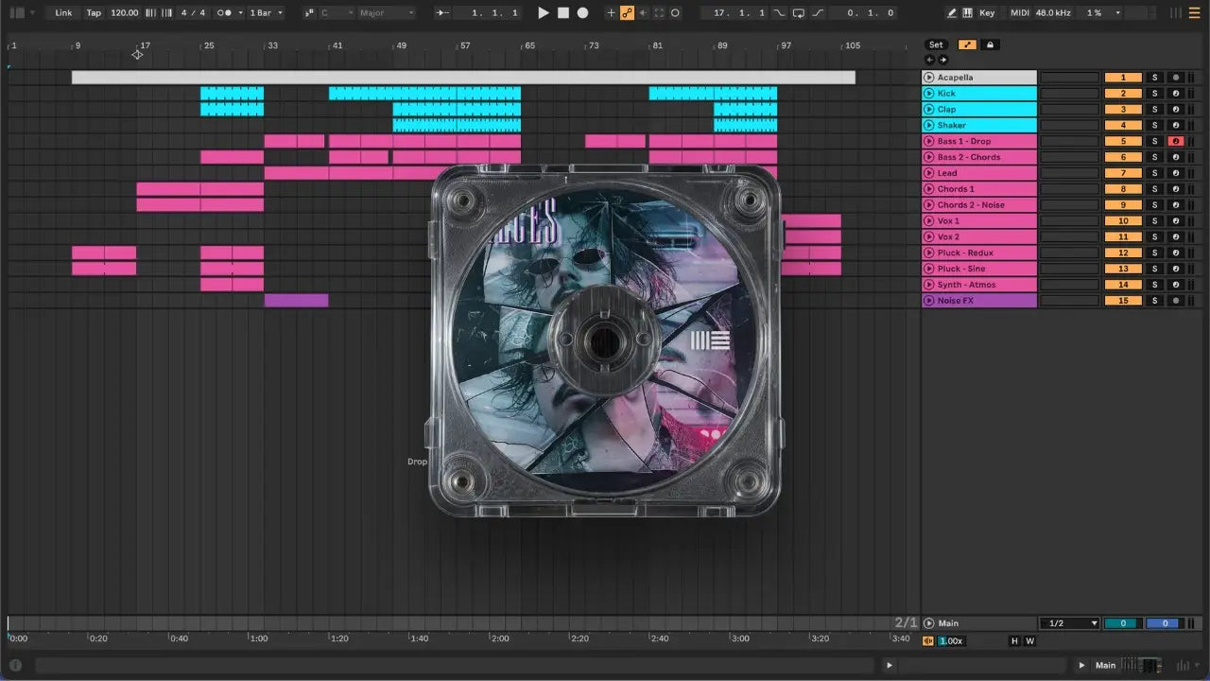Viewport: 1210px width, 681px height.
Task: Open the 1 Bar quantization dropdown
Action: [x=267, y=13]
